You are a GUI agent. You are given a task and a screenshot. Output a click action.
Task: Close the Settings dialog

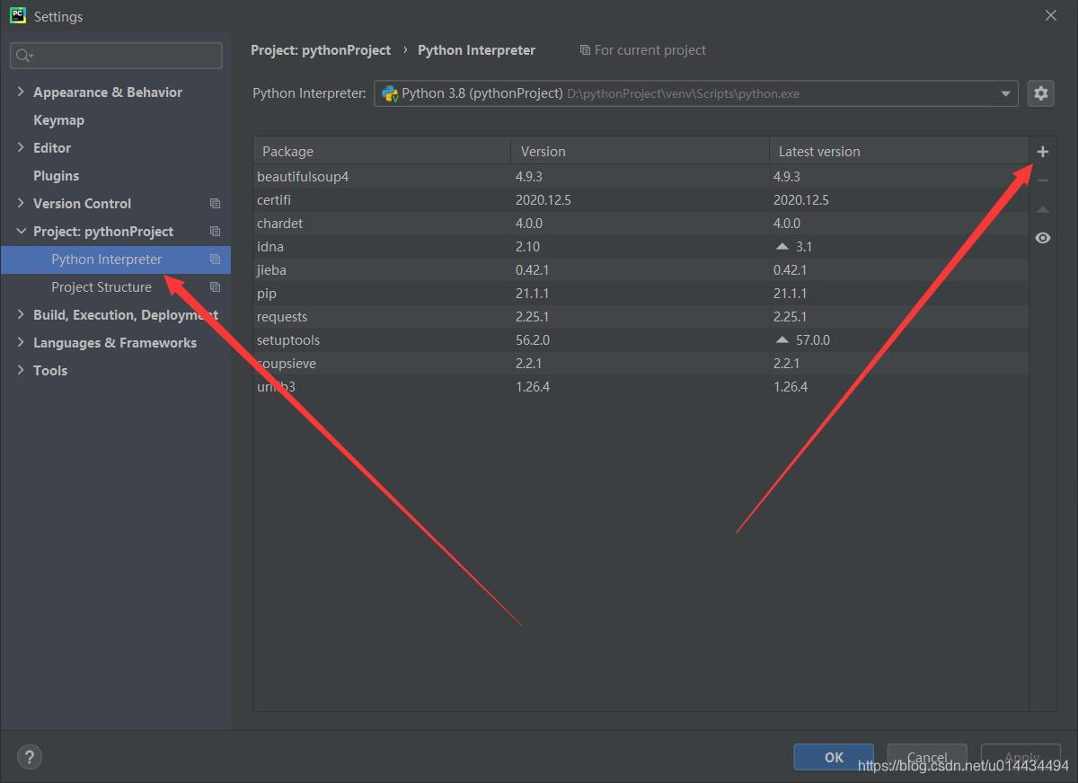[1050, 16]
